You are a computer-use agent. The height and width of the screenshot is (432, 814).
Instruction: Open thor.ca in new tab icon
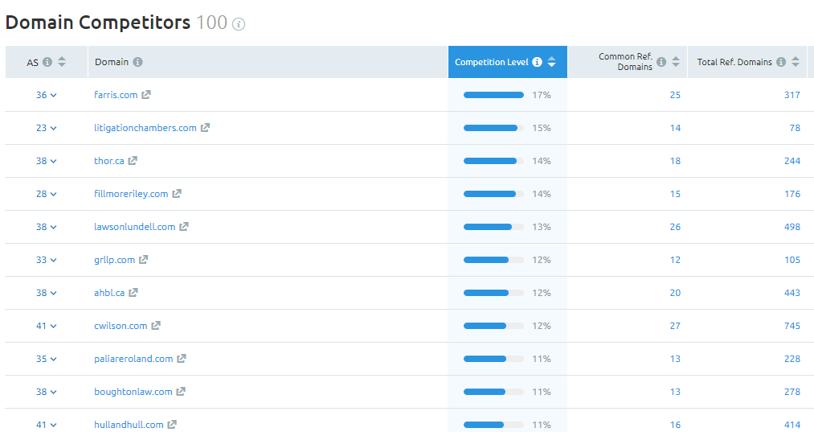click(x=133, y=161)
